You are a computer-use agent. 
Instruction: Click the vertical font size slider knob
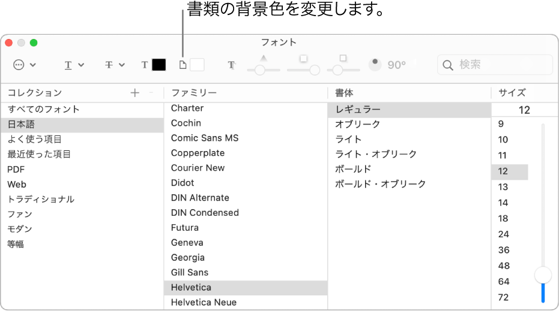543,275
